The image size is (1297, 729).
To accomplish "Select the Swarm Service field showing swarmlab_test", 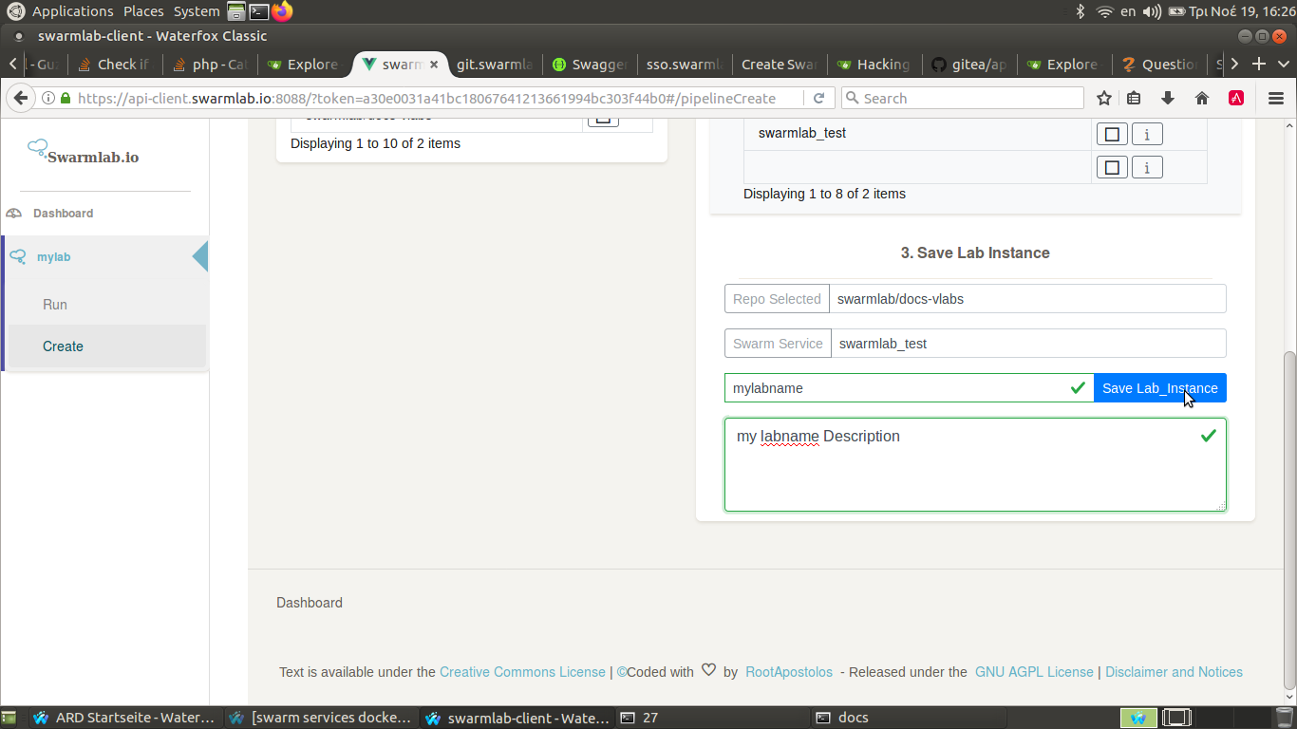I will coord(1028,344).
